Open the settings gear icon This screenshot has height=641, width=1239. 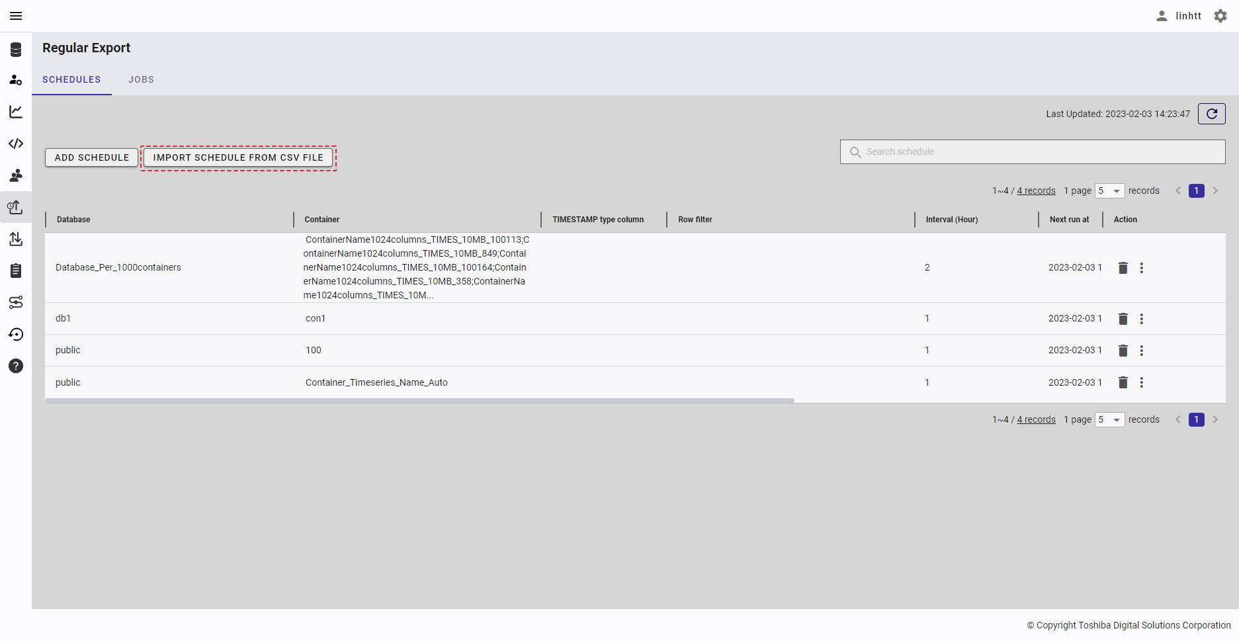tap(1220, 16)
